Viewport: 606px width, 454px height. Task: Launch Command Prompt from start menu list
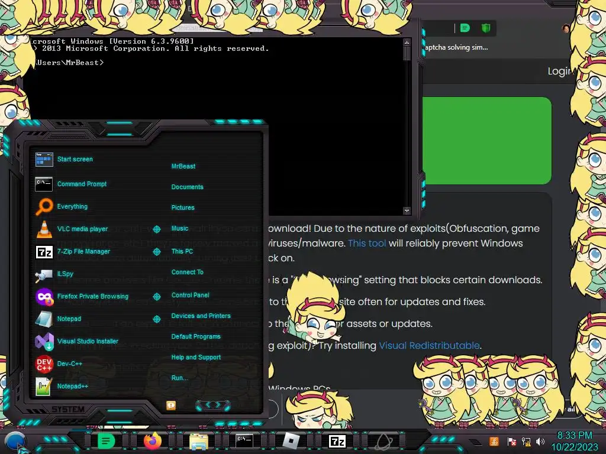(x=71, y=184)
